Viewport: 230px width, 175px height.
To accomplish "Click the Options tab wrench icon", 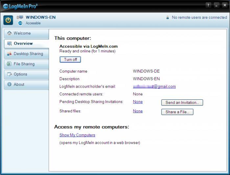I will tap(9, 74).
